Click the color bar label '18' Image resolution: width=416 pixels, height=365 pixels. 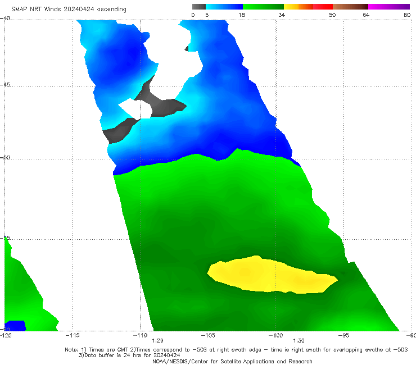coord(242,15)
